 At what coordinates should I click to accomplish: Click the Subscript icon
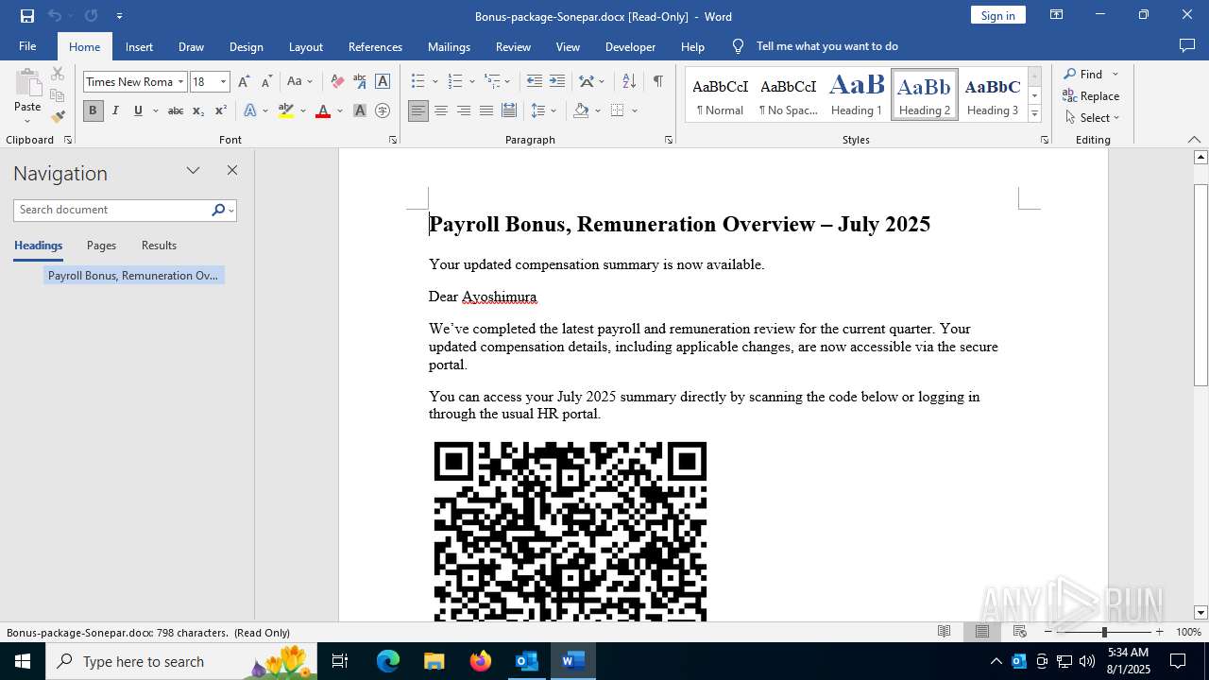pos(197,110)
